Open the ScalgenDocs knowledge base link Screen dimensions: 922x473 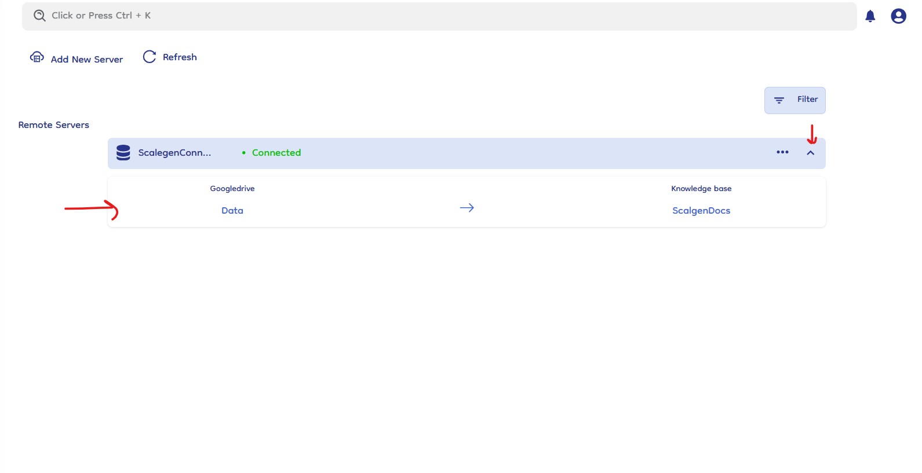(701, 211)
